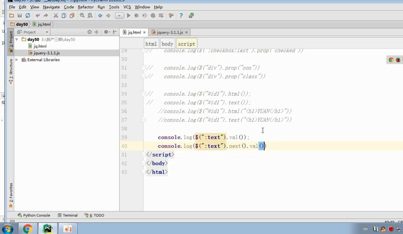Screen dimensions: 403x234
Task: Click the concurrency diagram toolbar icon
Action: 161,16
